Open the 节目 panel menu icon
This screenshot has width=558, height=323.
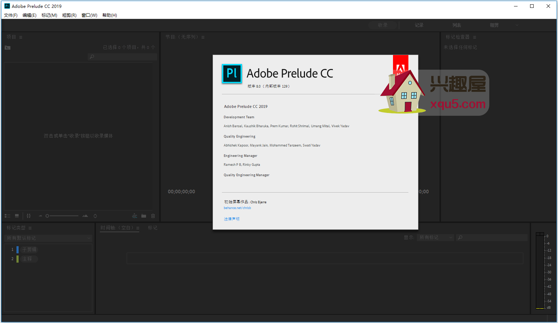click(x=203, y=37)
